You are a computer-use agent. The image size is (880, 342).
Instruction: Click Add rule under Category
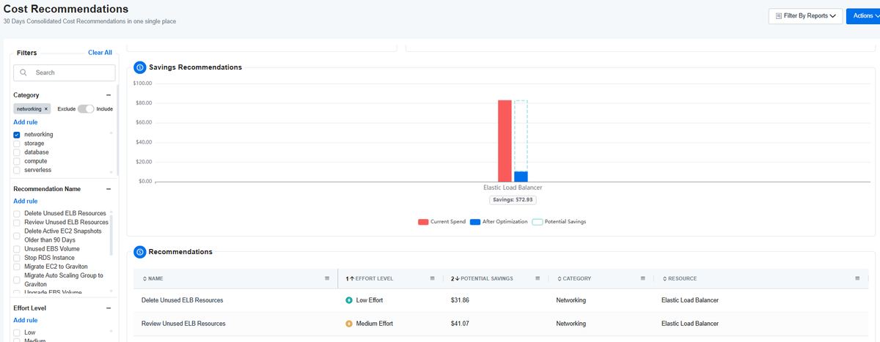pyautogui.click(x=25, y=122)
